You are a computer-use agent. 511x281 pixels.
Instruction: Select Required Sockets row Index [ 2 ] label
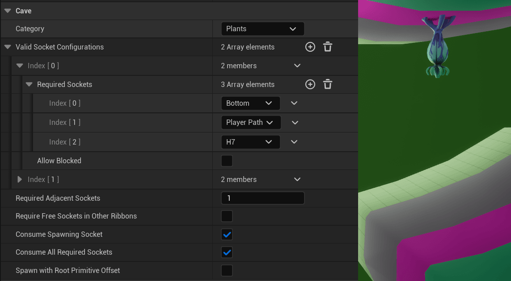[x=65, y=142]
